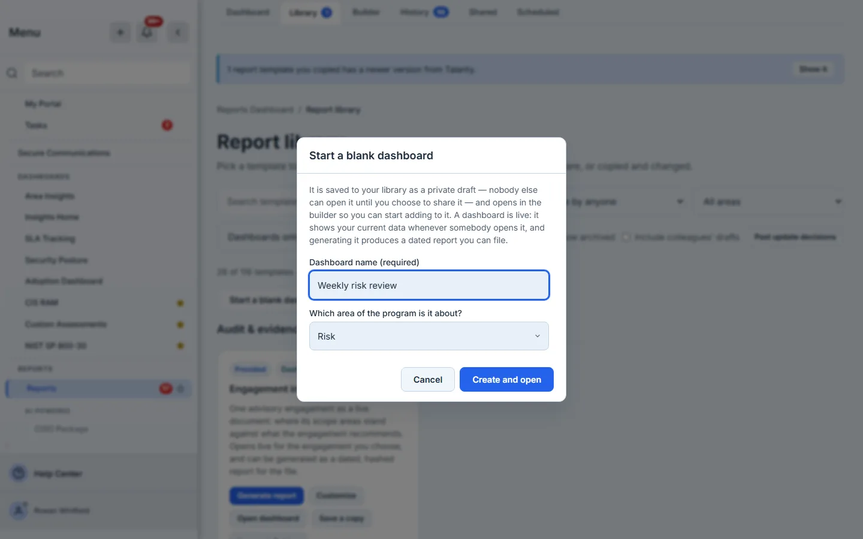Image resolution: width=863 pixels, height=539 pixels.
Task: Switch to the History tab
Action: (x=424, y=12)
